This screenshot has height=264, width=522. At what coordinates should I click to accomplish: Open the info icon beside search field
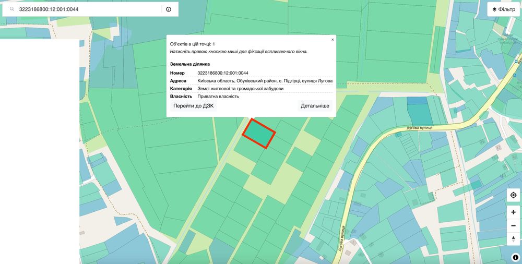pos(169,9)
